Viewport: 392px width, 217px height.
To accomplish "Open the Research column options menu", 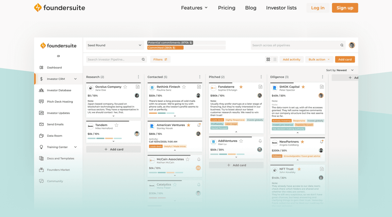I will [139, 77].
